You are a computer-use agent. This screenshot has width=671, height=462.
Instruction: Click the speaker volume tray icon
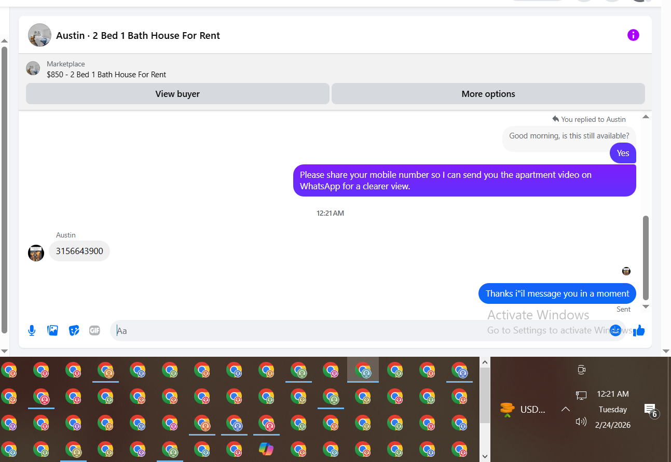click(581, 422)
